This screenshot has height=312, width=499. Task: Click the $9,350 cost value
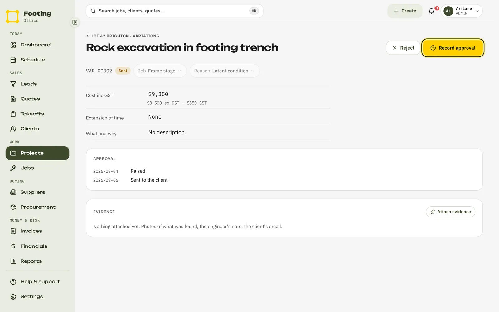point(158,94)
